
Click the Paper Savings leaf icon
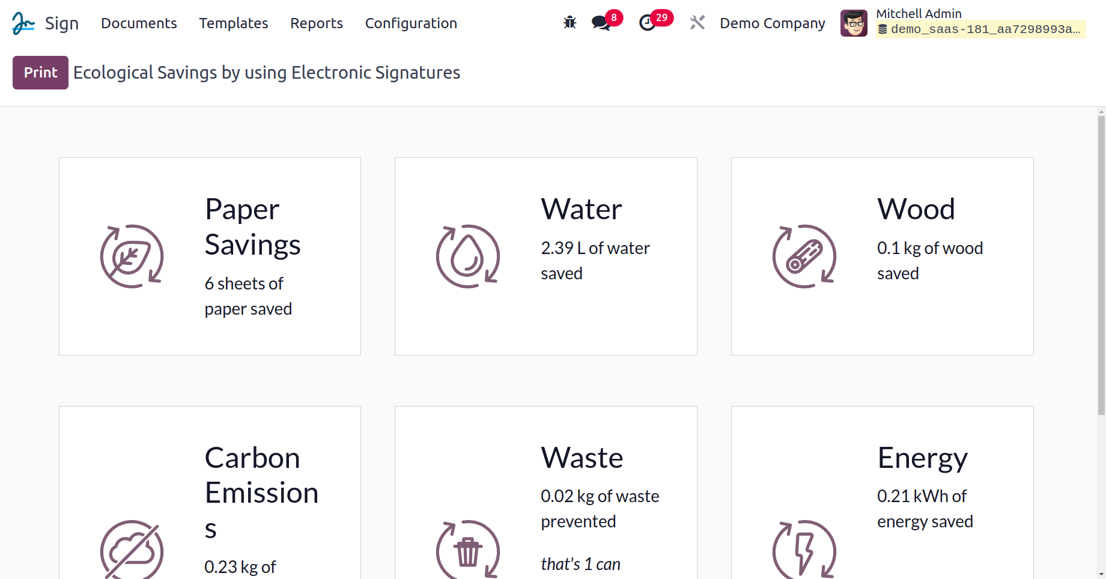point(132,256)
